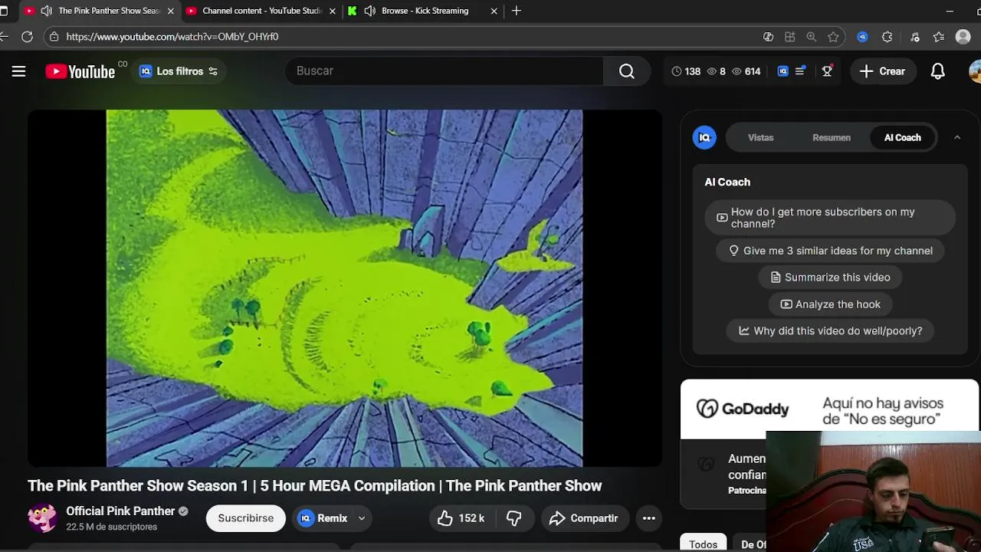This screenshot has width=981, height=552.
Task: Mute the Pink Panther tab via speaker icon
Action: pos(46,11)
